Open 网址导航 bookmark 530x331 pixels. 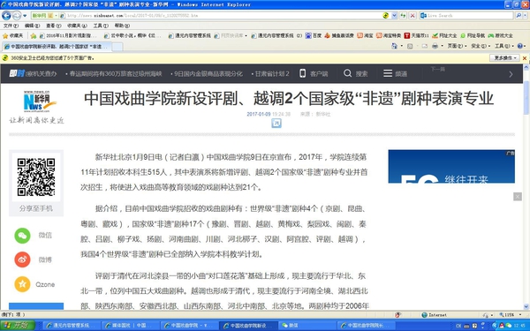point(473,35)
